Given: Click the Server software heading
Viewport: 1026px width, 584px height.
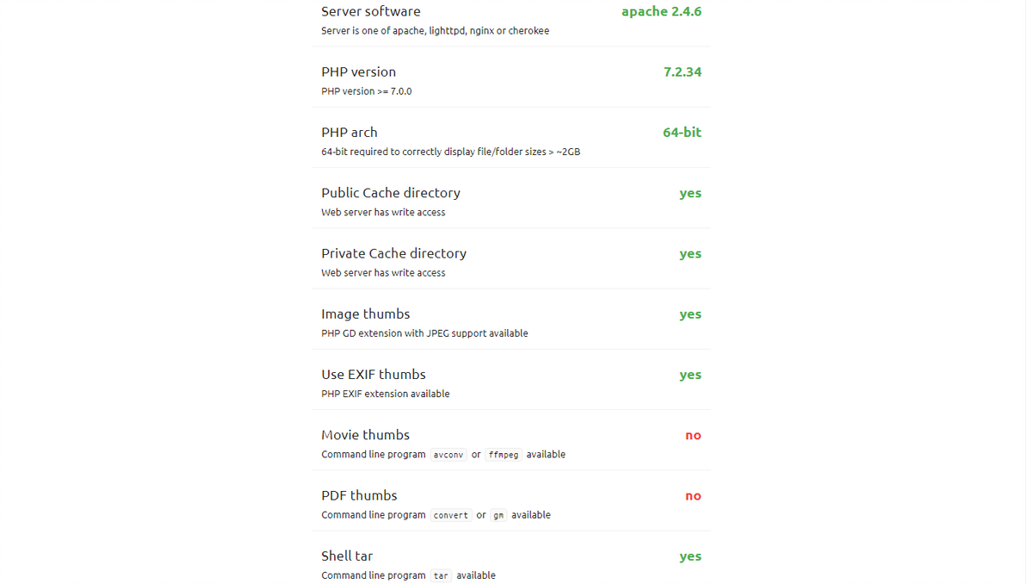Looking at the screenshot, I should point(370,11).
